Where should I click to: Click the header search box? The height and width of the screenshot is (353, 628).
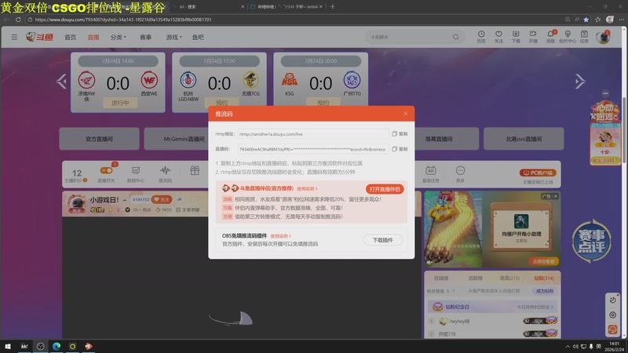pos(414,37)
